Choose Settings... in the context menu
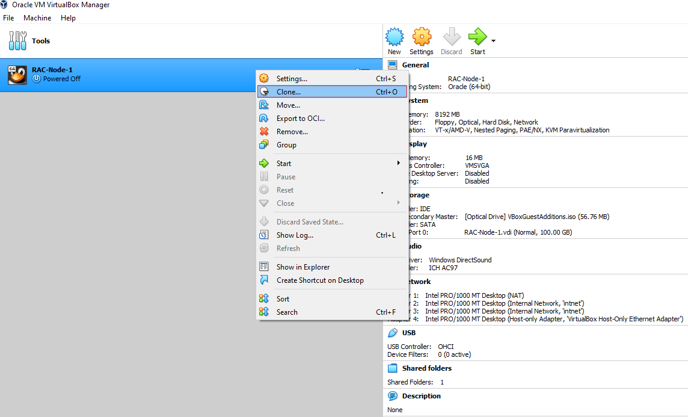Screen dimensions: 688x417 coord(332,79)
